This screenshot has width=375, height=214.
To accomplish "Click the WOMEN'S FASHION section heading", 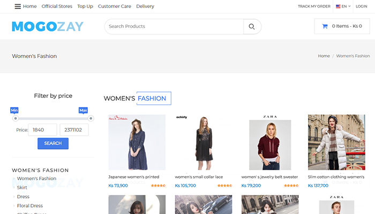I will [x=138, y=98].
